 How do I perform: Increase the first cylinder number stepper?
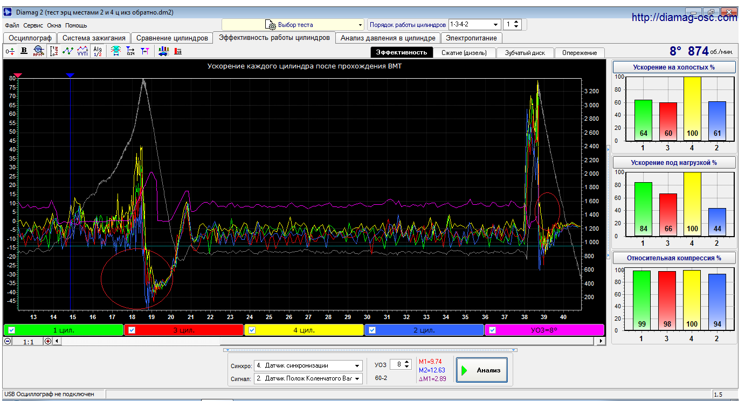tap(516, 22)
